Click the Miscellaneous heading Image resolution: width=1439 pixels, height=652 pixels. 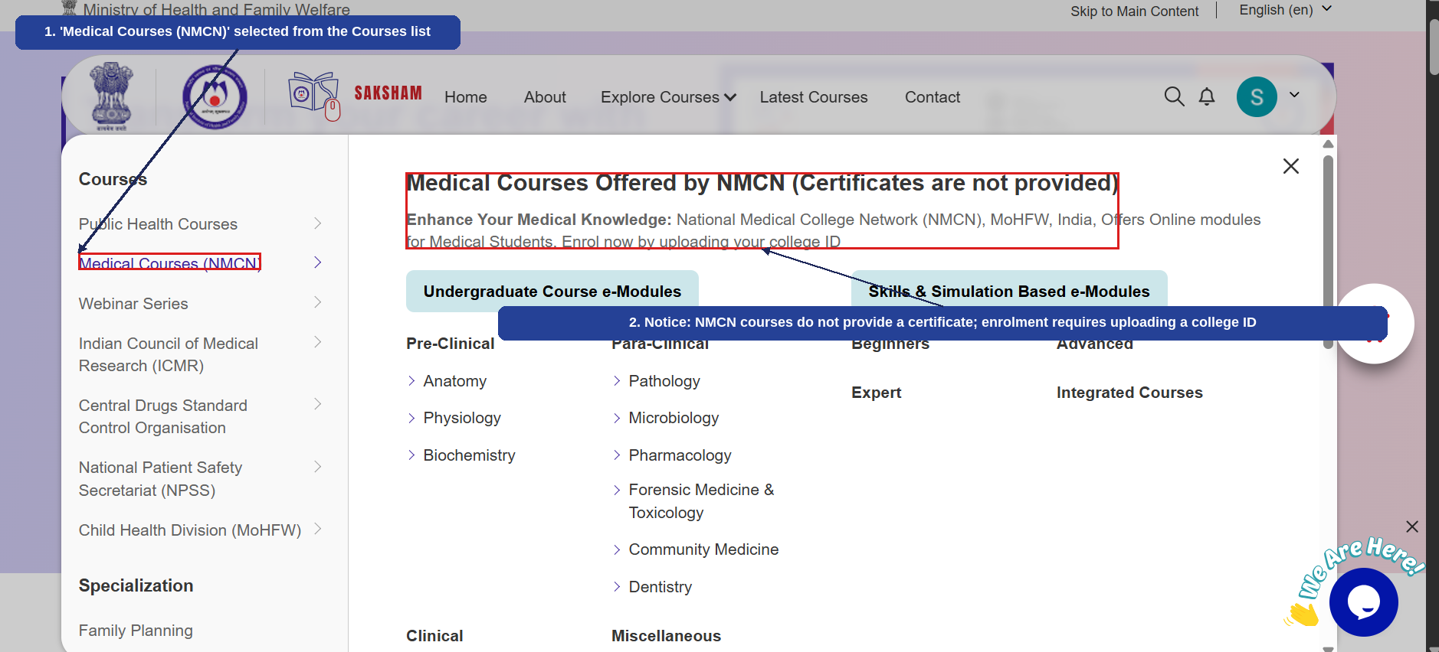(666, 636)
